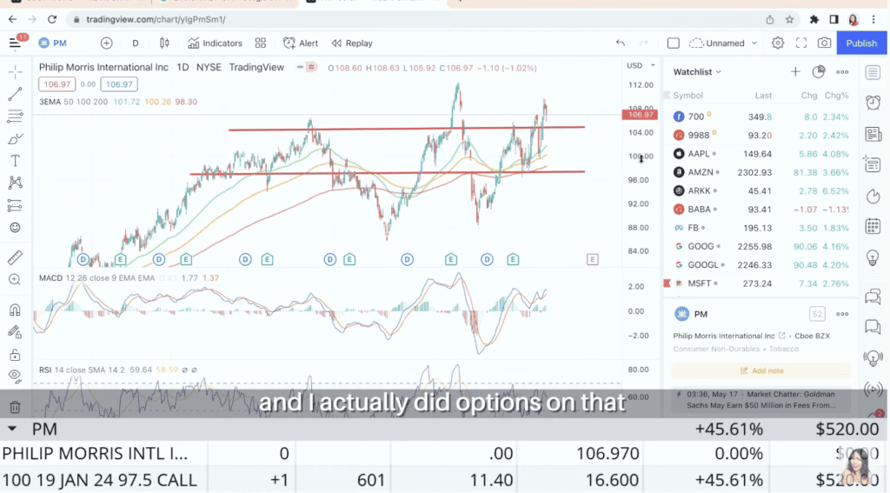The height and width of the screenshot is (493, 890).
Task: Open the Alerts clock sidebar icon
Action: tap(873, 103)
